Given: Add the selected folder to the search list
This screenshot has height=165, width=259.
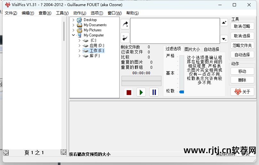Looking at the screenshot, I should point(125,24).
